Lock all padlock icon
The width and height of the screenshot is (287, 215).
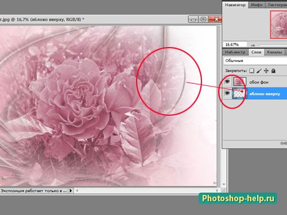pos(273,71)
